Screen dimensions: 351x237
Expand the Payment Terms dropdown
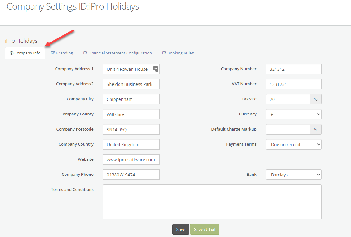coord(294,144)
